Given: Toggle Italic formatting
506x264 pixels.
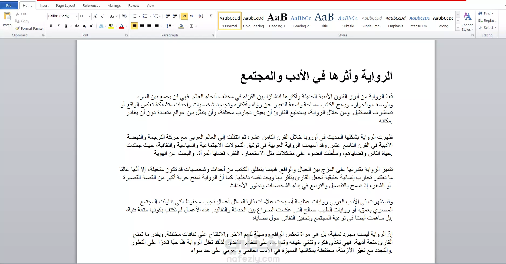Looking at the screenshot, I should (x=58, y=26).
